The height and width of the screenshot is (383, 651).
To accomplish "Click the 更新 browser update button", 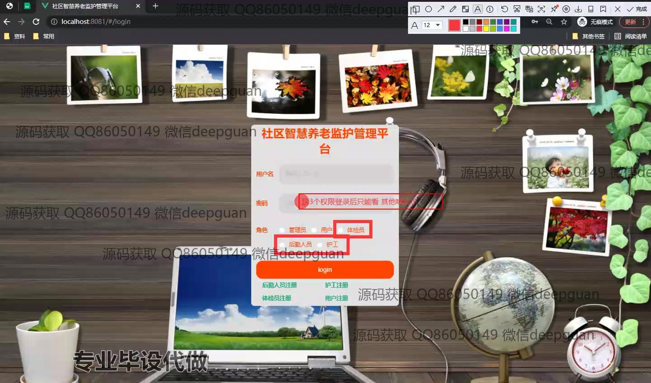I will (630, 22).
